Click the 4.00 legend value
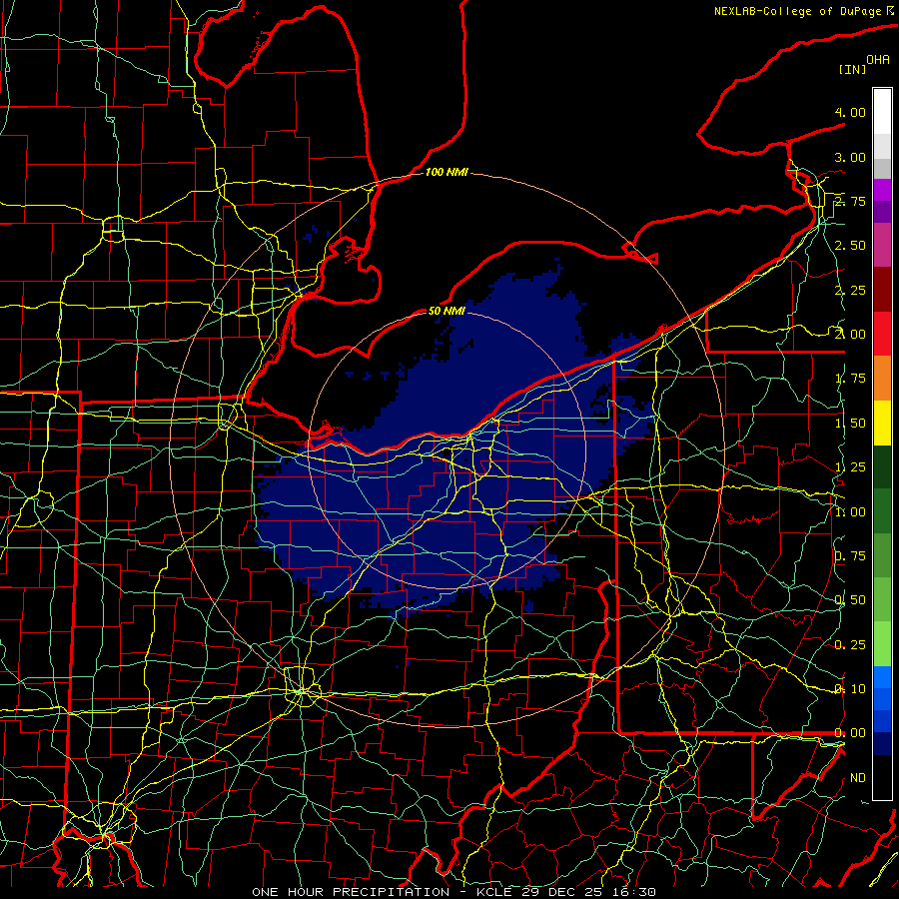The height and width of the screenshot is (899, 899). tap(850, 112)
